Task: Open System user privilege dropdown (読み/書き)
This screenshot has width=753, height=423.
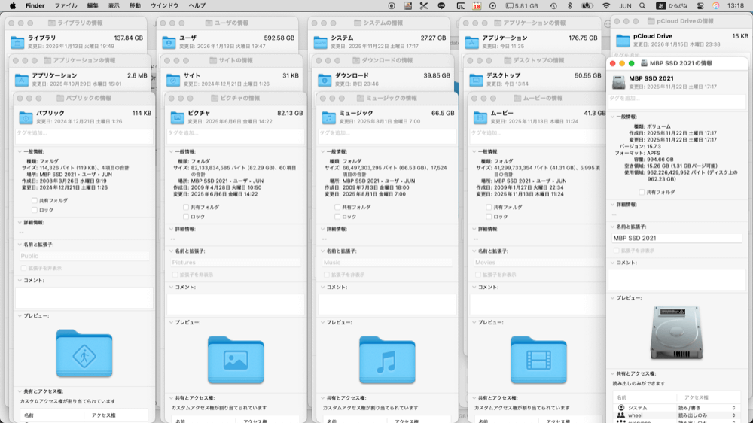Action: coord(733,407)
